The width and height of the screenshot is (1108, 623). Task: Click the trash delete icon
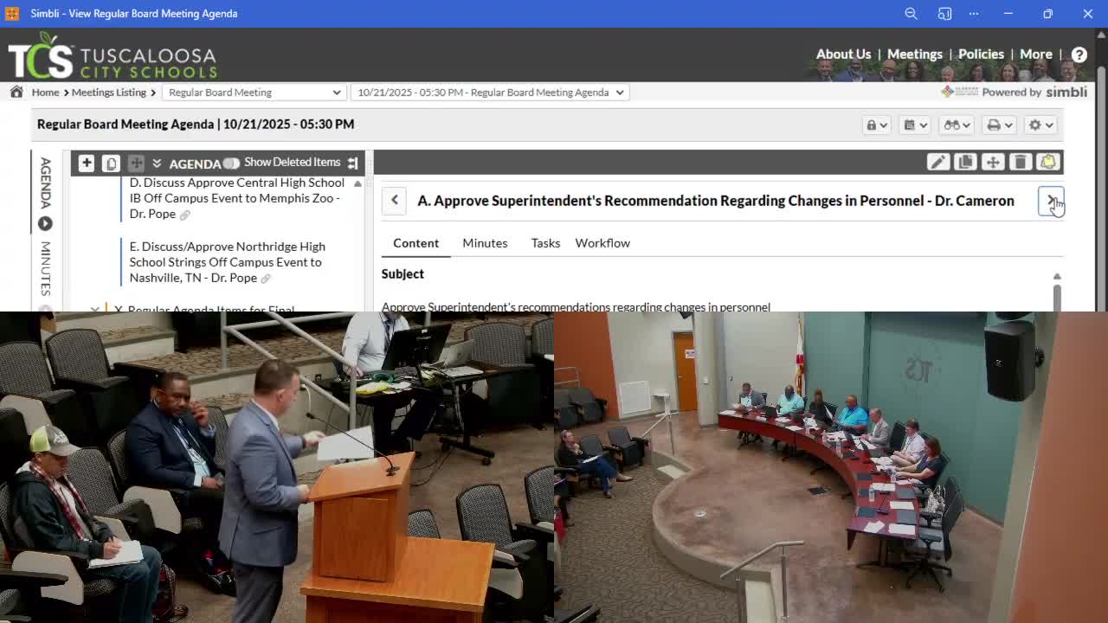[x=1020, y=162]
